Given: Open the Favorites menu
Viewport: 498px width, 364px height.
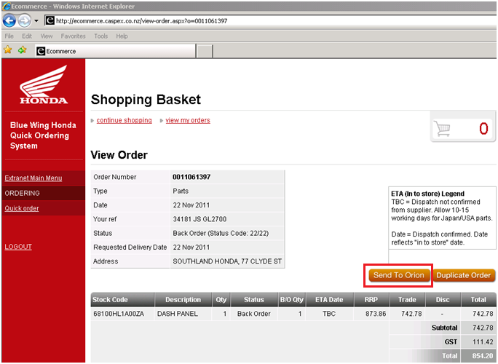Looking at the screenshot, I should click(73, 36).
